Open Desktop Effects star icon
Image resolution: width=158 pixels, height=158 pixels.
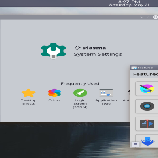[x=28, y=93]
